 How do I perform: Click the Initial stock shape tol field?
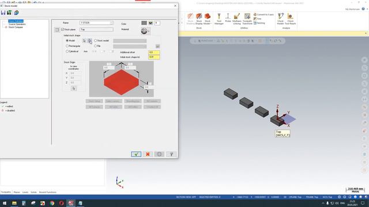click(154, 57)
